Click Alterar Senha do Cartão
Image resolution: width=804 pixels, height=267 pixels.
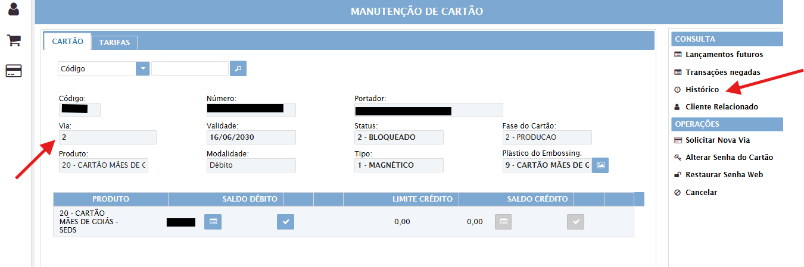coord(729,158)
